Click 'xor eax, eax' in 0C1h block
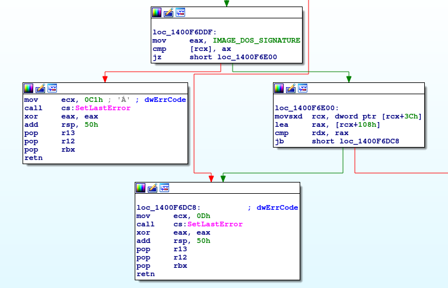448x288 pixels. coord(61,117)
